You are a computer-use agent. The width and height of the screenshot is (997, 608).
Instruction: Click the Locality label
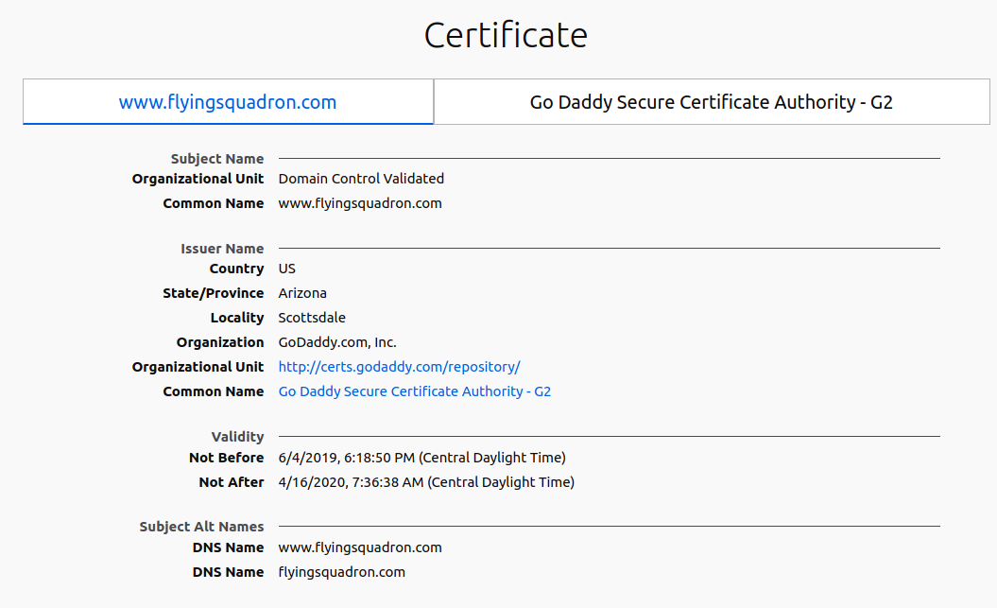pos(237,318)
